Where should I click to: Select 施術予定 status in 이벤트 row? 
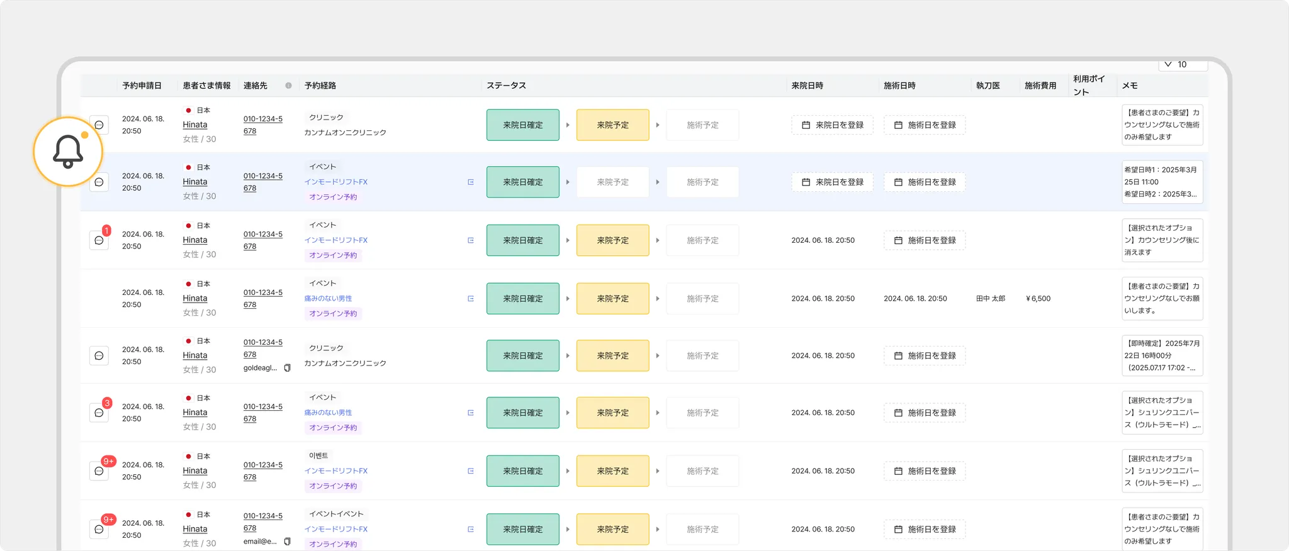click(x=703, y=471)
